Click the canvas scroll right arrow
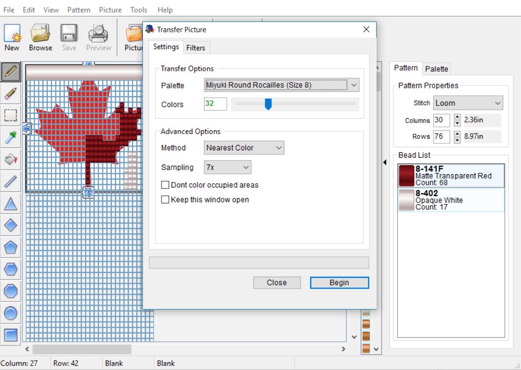 pyautogui.click(x=343, y=349)
